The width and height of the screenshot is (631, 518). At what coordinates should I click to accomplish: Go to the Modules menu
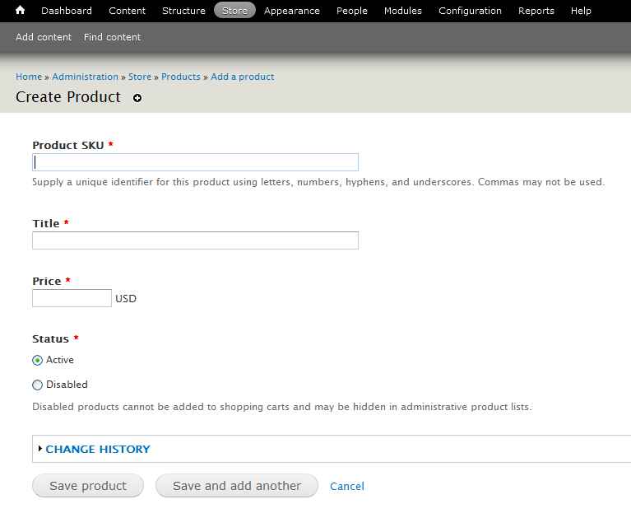coord(402,11)
